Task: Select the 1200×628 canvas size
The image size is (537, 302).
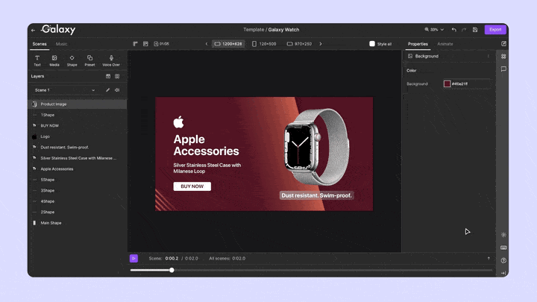Action: point(228,44)
